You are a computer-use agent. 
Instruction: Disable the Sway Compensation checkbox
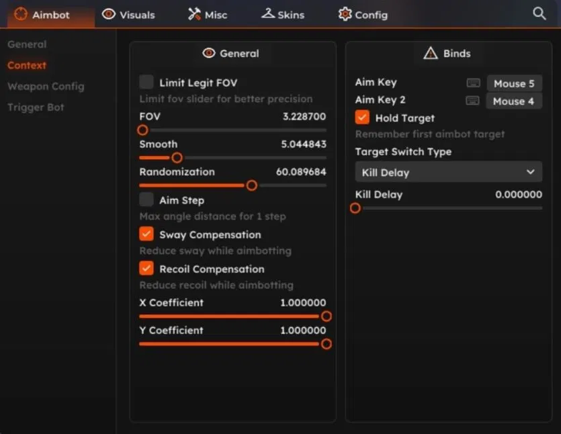click(145, 234)
